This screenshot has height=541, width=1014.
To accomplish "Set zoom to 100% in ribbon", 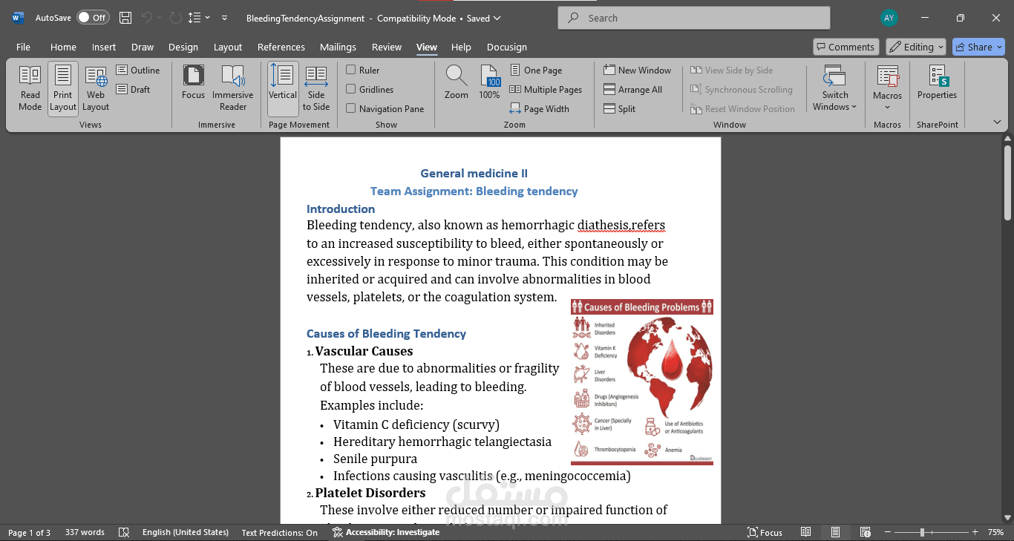I will tap(490, 82).
